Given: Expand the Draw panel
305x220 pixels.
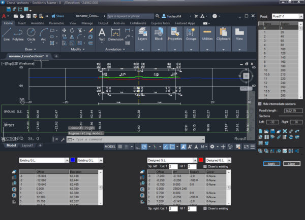Looking at the screenshot, I should click(x=30, y=49).
